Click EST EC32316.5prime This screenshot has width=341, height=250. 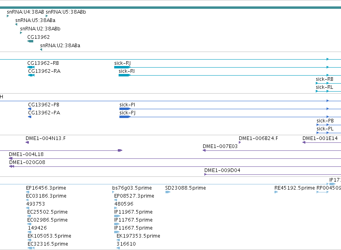[48, 244]
